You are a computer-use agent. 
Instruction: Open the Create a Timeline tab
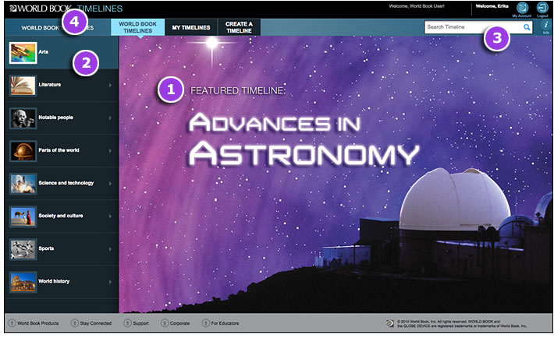pos(239,27)
